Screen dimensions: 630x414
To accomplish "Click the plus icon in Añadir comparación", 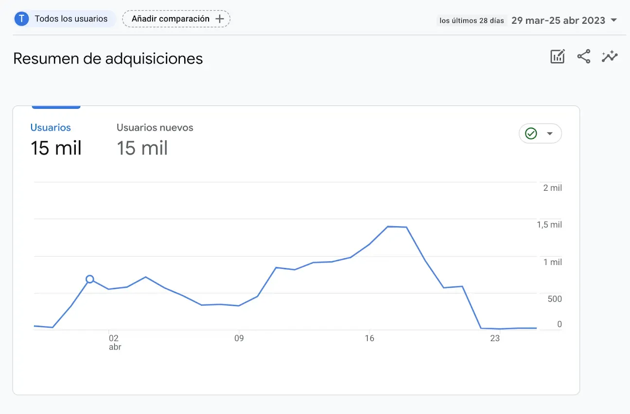I will coord(220,19).
